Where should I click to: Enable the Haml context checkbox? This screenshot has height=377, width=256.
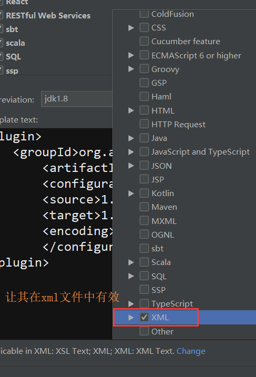(x=144, y=97)
